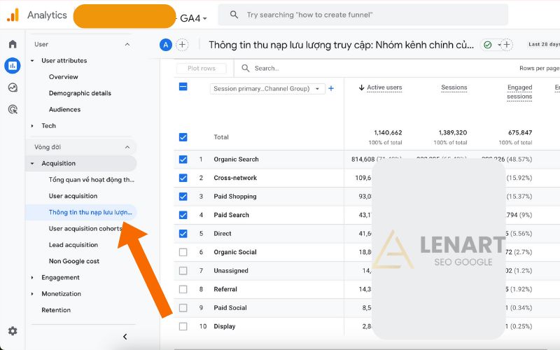Tick the Referral row checkbox
This screenshot has height=350, width=560.
pos(183,289)
